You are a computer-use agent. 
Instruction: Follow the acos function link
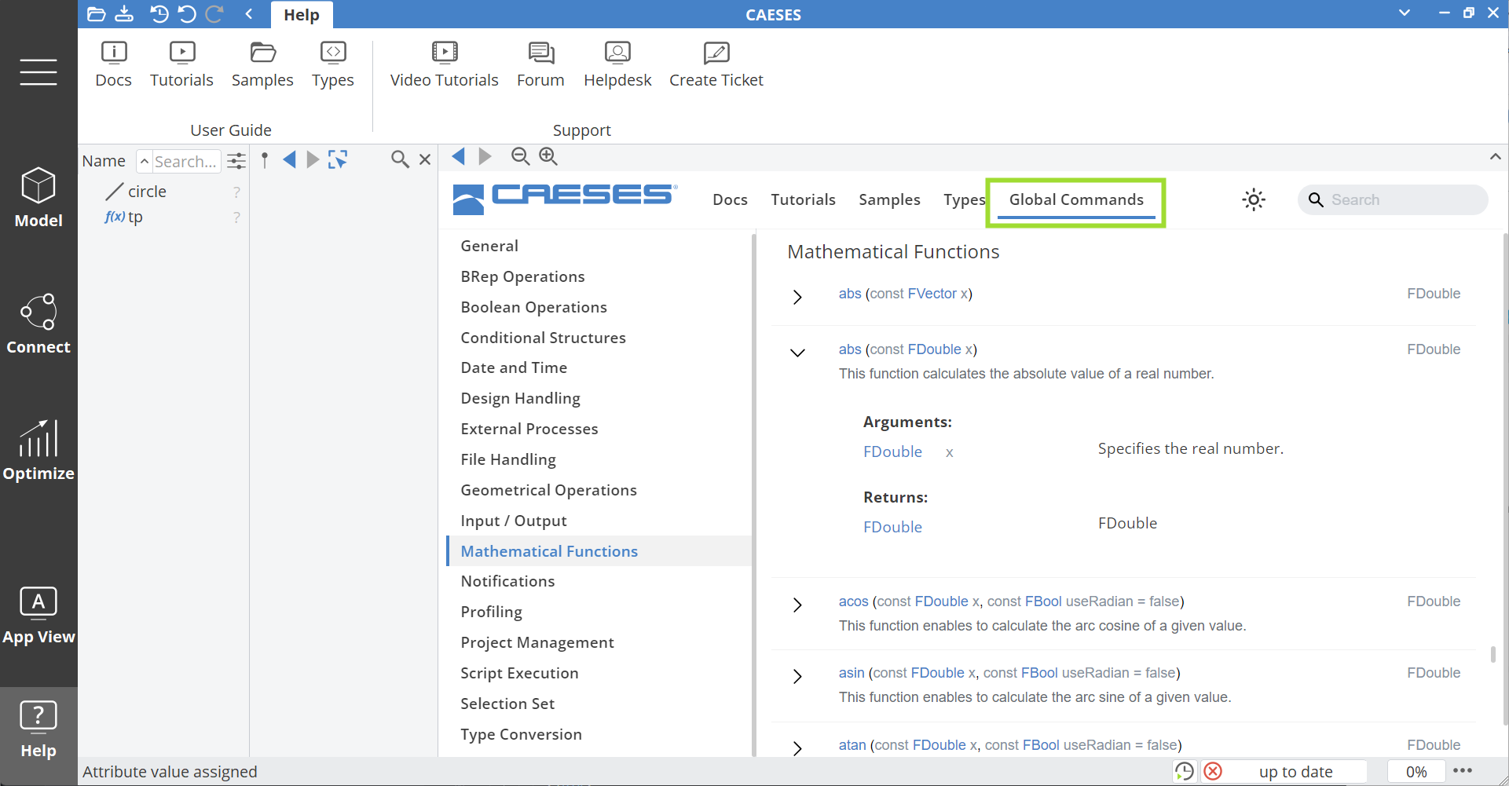click(853, 601)
